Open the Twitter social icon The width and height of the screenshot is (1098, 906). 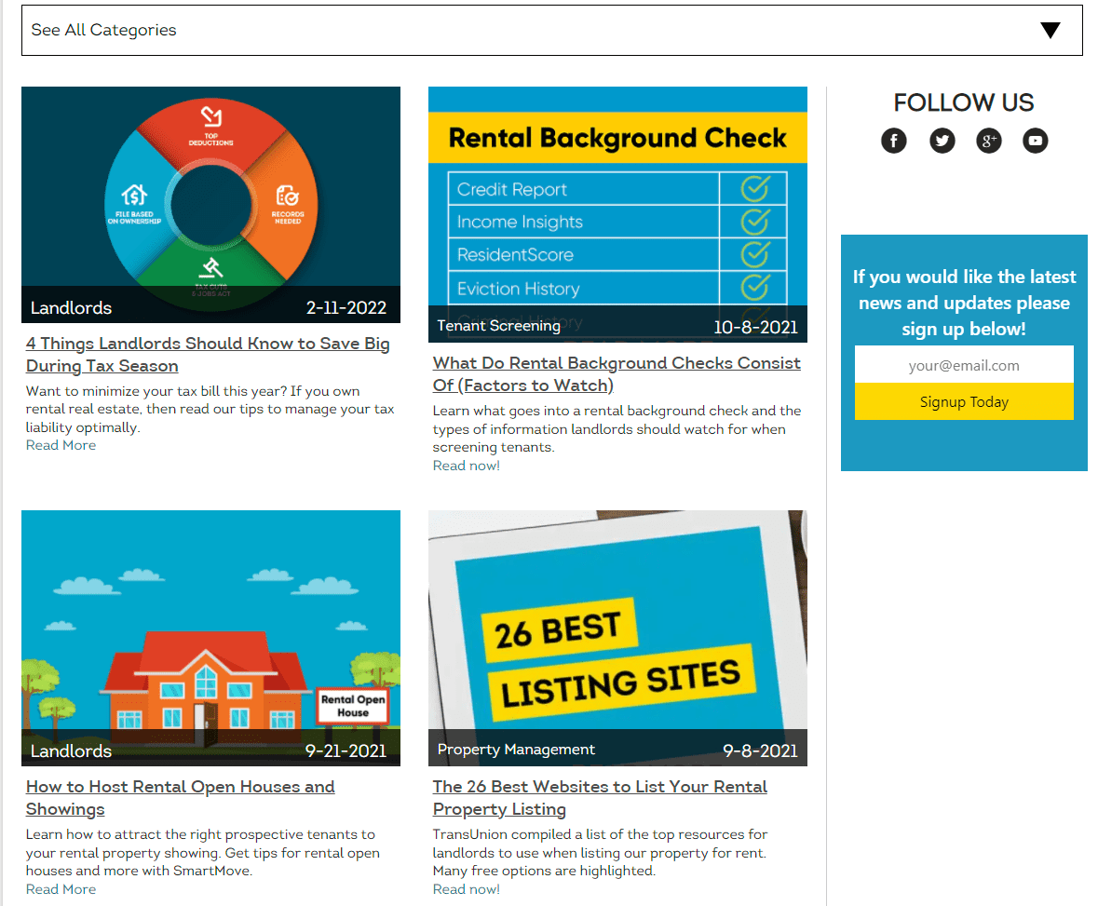(x=942, y=141)
